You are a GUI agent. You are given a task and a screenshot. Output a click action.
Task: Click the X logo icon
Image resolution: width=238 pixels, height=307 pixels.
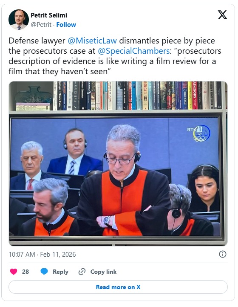click(x=222, y=15)
